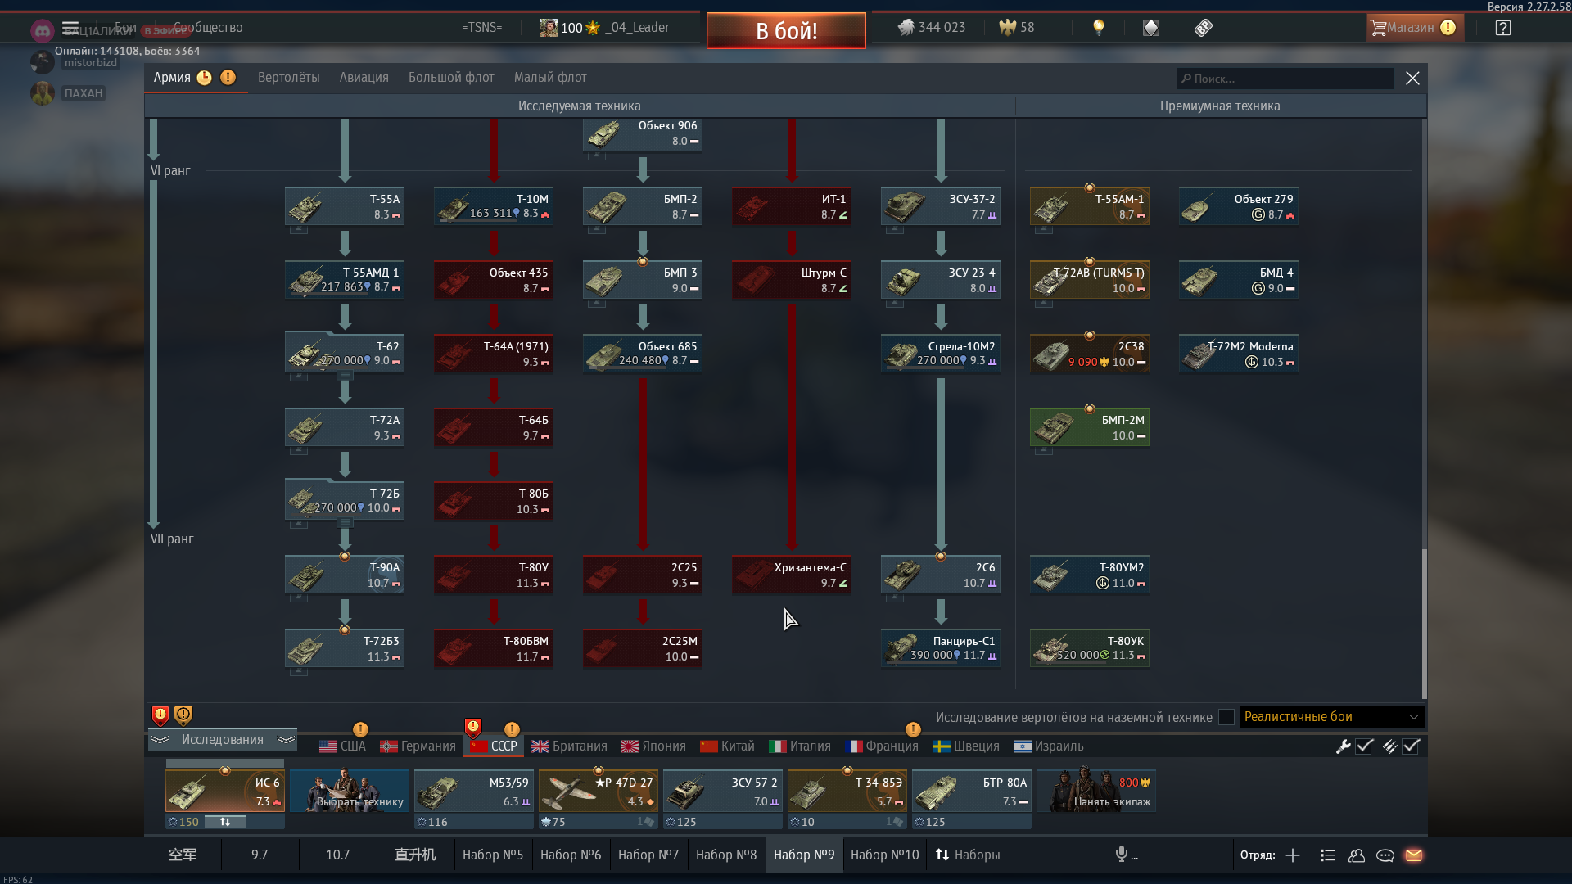
Task: Switch to the Малый флот tab
Action: tap(550, 78)
